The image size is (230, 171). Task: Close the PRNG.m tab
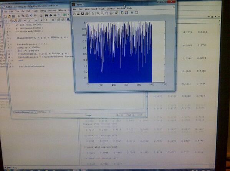pyautogui.click(x=50, y=112)
